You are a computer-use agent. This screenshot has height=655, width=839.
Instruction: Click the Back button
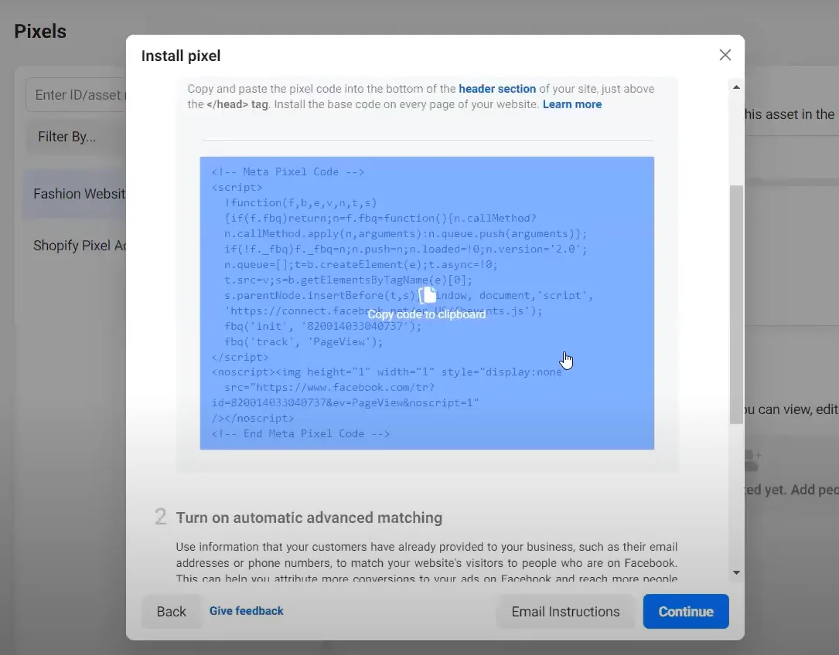coord(171,611)
